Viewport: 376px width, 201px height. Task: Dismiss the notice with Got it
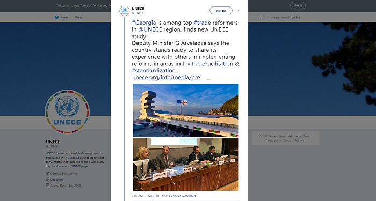tap(298, 5)
